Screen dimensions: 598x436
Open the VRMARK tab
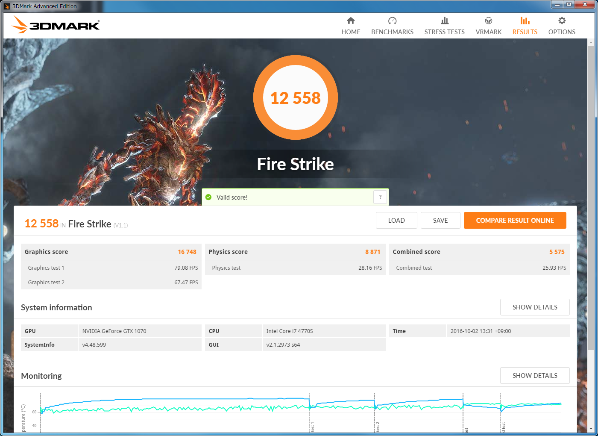click(489, 26)
